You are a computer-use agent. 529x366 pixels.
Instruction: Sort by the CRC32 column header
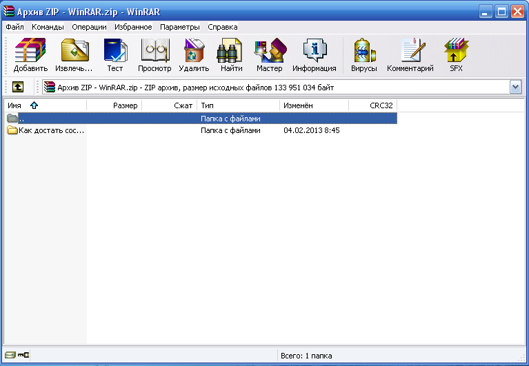point(373,105)
